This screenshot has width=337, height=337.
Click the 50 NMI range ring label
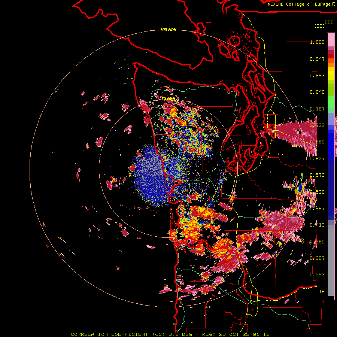tap(168, 99)
